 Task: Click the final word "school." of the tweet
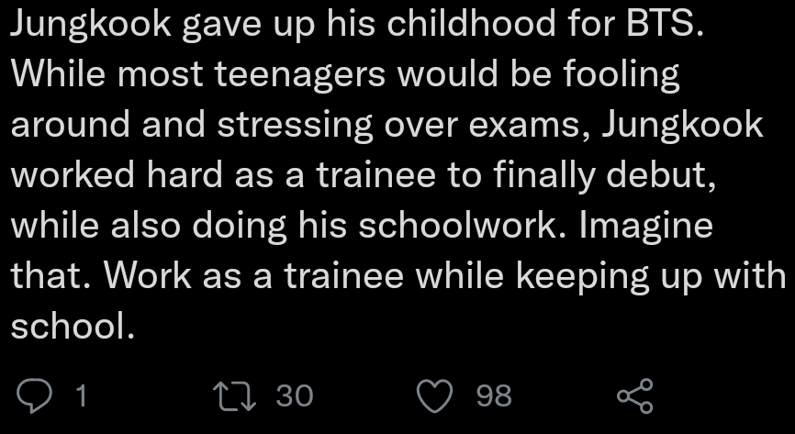[x=73, y=325]
